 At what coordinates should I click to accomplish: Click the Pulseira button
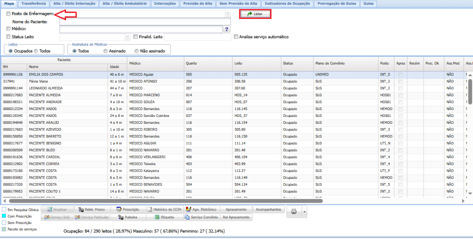[128, 217]
